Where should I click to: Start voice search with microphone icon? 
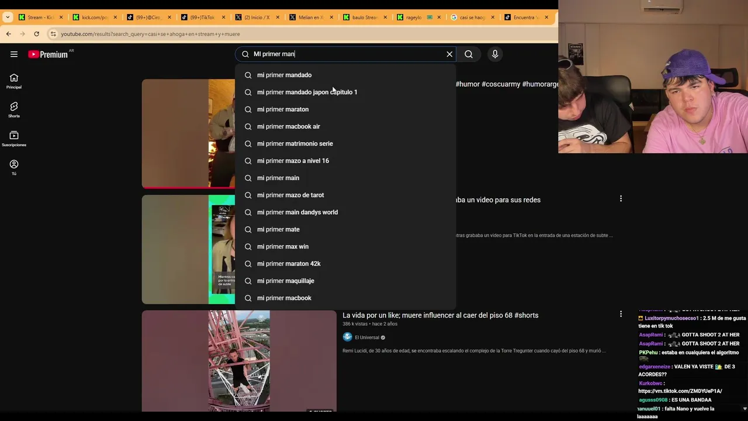pyautogui.click(x=495, y=54)
